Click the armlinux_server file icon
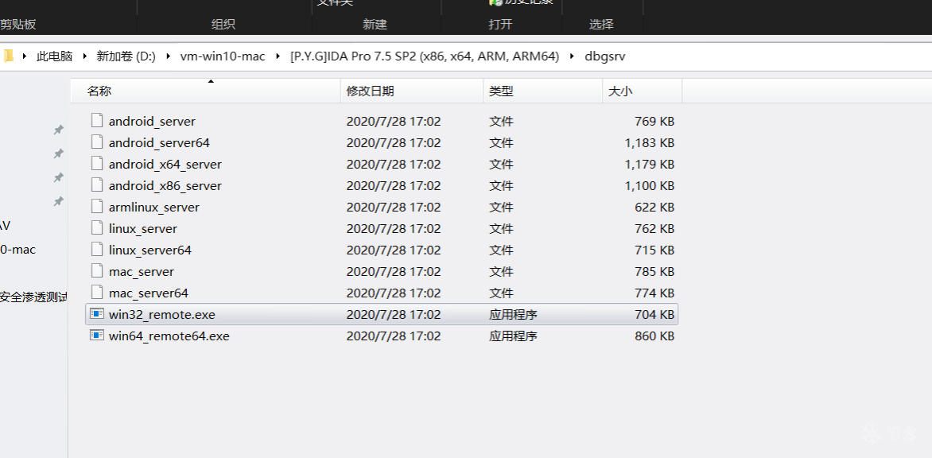The width and height of the screenshot is (932, 458). point(97,207)
